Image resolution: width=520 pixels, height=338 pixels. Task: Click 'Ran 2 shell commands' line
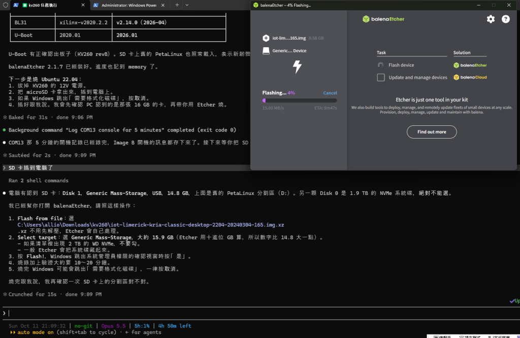[39, 181]
